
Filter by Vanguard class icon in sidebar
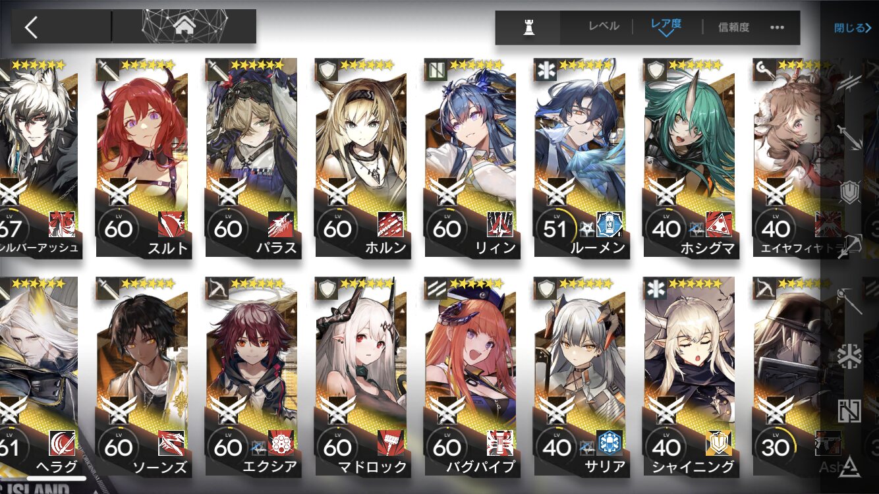tap(850, 81)
